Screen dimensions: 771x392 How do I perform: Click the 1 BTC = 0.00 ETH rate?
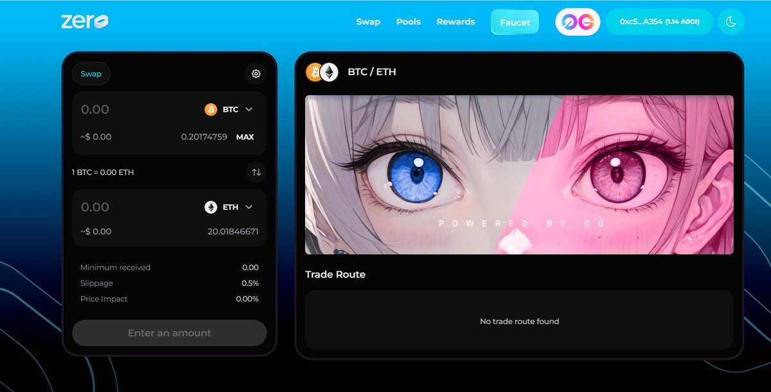pos(103,172)
